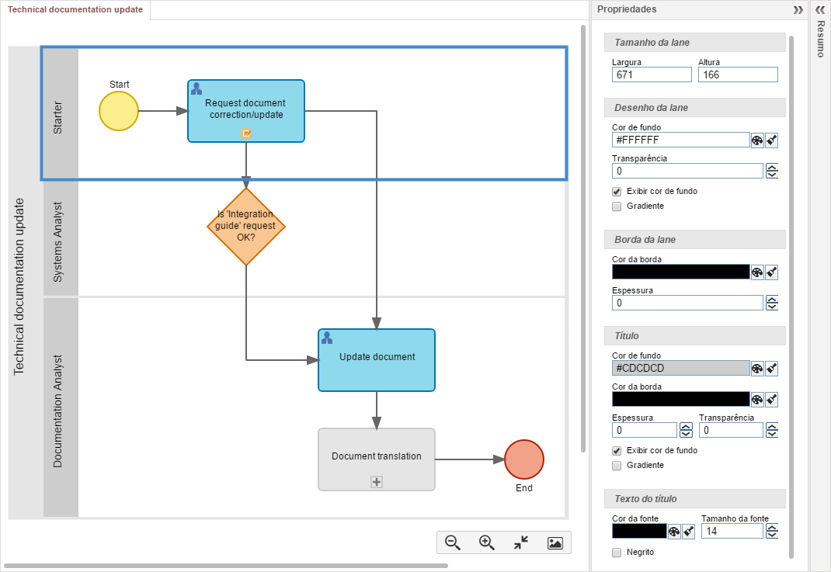Click paint brush beside lane Cor de fundo
This screenshot has height=572, width=831.
tap(772, 140)
